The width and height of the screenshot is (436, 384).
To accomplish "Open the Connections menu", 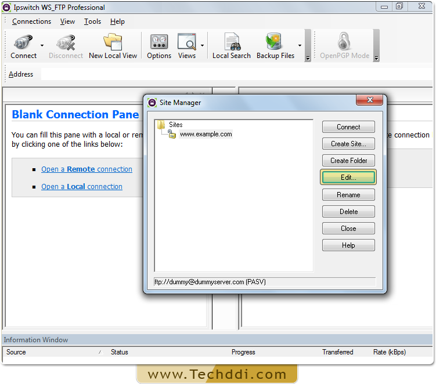I will point(31,21).
